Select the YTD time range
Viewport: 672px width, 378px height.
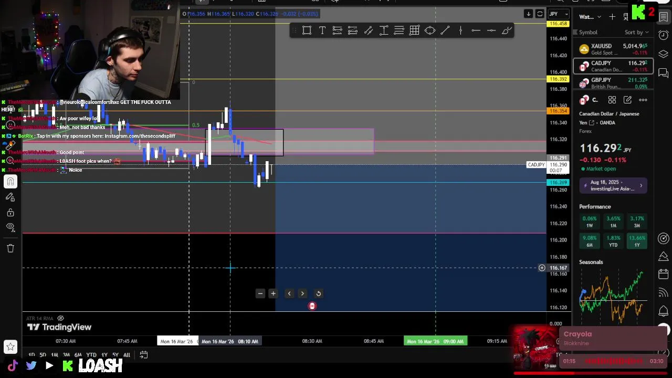click(91, 355)
